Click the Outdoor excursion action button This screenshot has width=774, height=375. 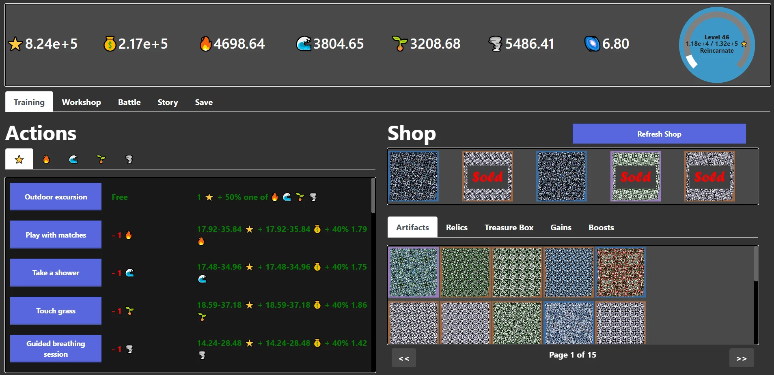point(56,197)
